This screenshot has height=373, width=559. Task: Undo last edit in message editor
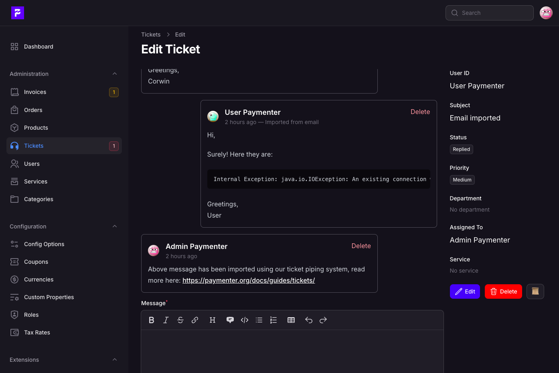[309, 320]
